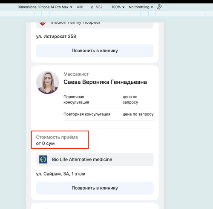Click the price text от 0 сум

coord(45,144)
